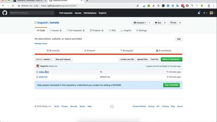Image resolution: width=217 pixels, height=122 pixels.
Task: Open the user avatar menu
Action: pos(212,13)
